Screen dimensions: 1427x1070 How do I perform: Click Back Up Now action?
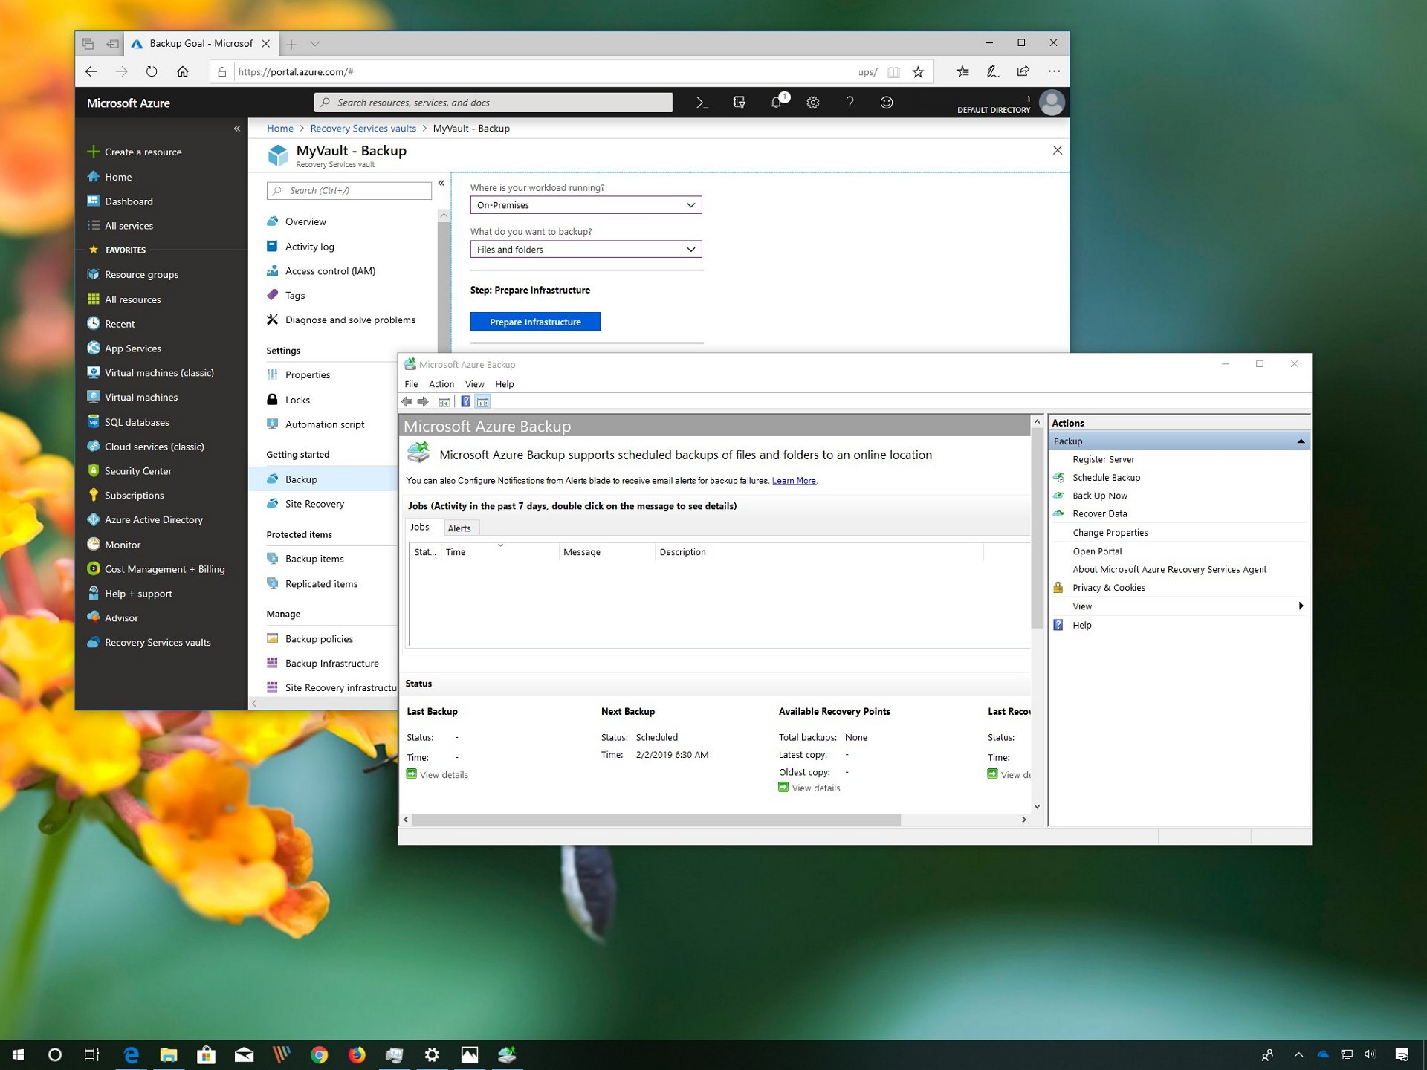(1100, 496)
